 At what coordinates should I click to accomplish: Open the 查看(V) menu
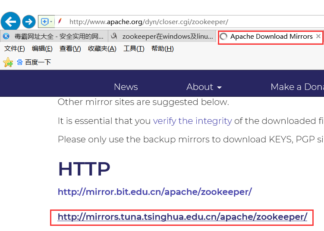(70, 49)
